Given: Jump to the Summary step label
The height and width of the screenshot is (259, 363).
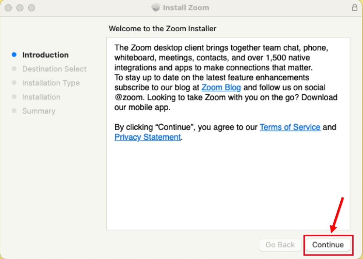Looking at the screenshot, I should (38, 111).
